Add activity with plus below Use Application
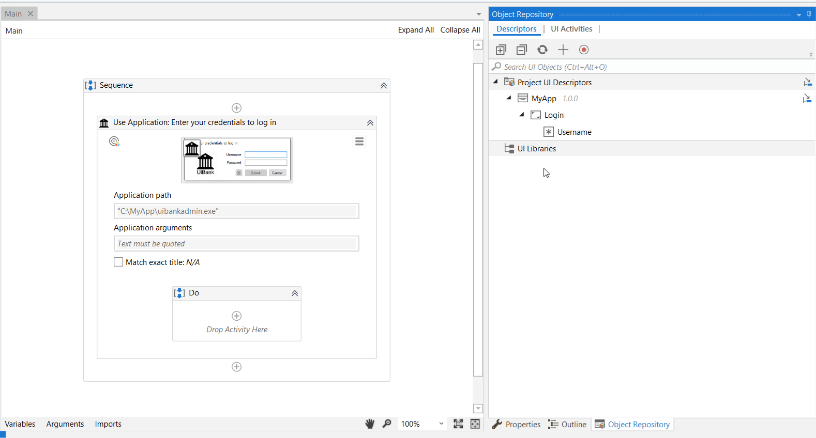The height and width of the screenshot is (438, 816). click(237, 367)
